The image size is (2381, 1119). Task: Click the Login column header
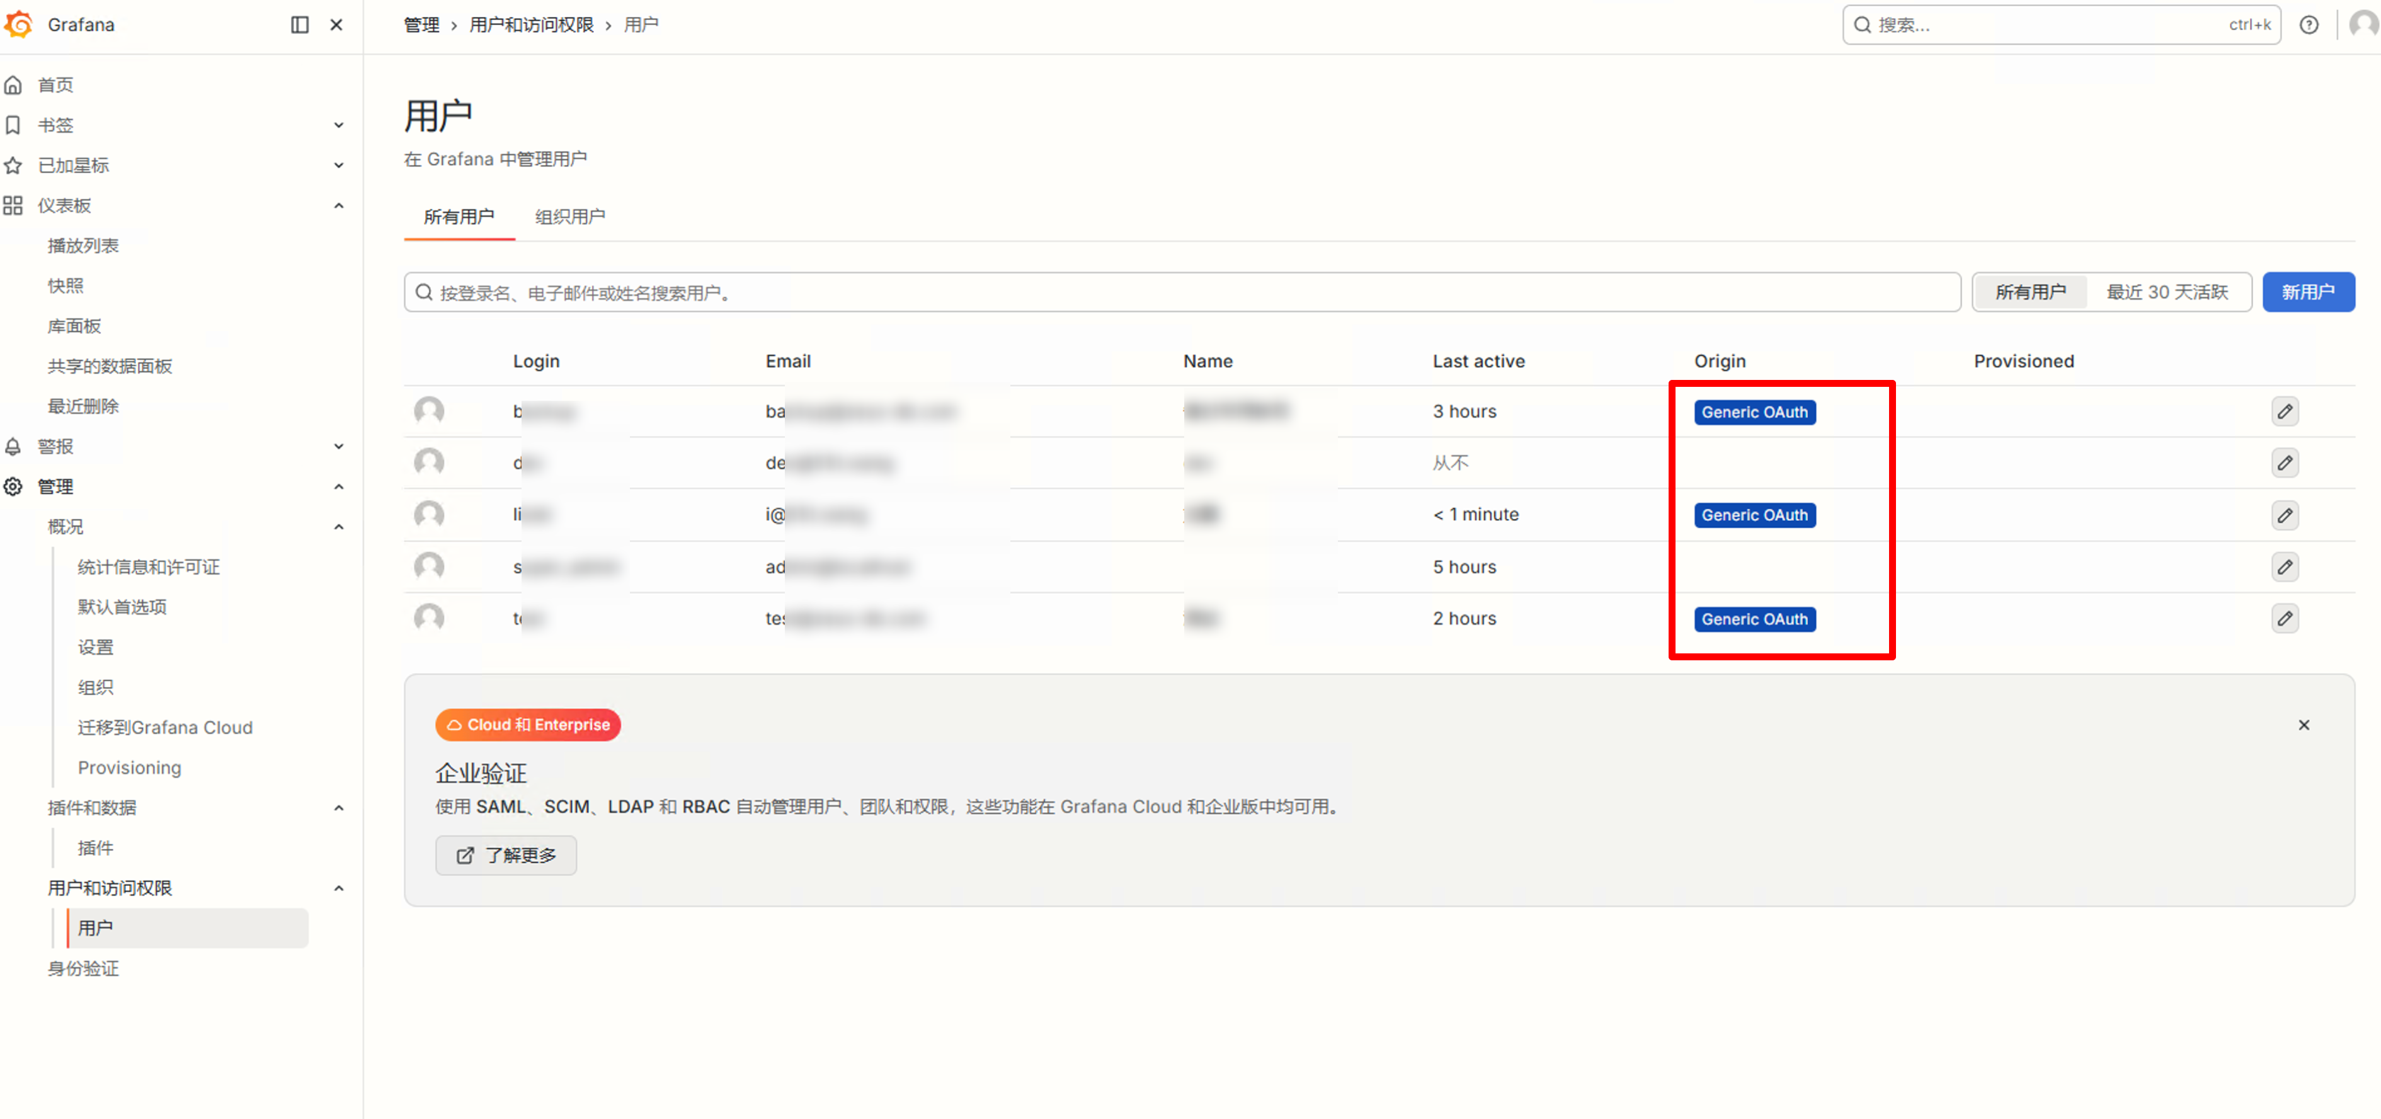point(536,362)
